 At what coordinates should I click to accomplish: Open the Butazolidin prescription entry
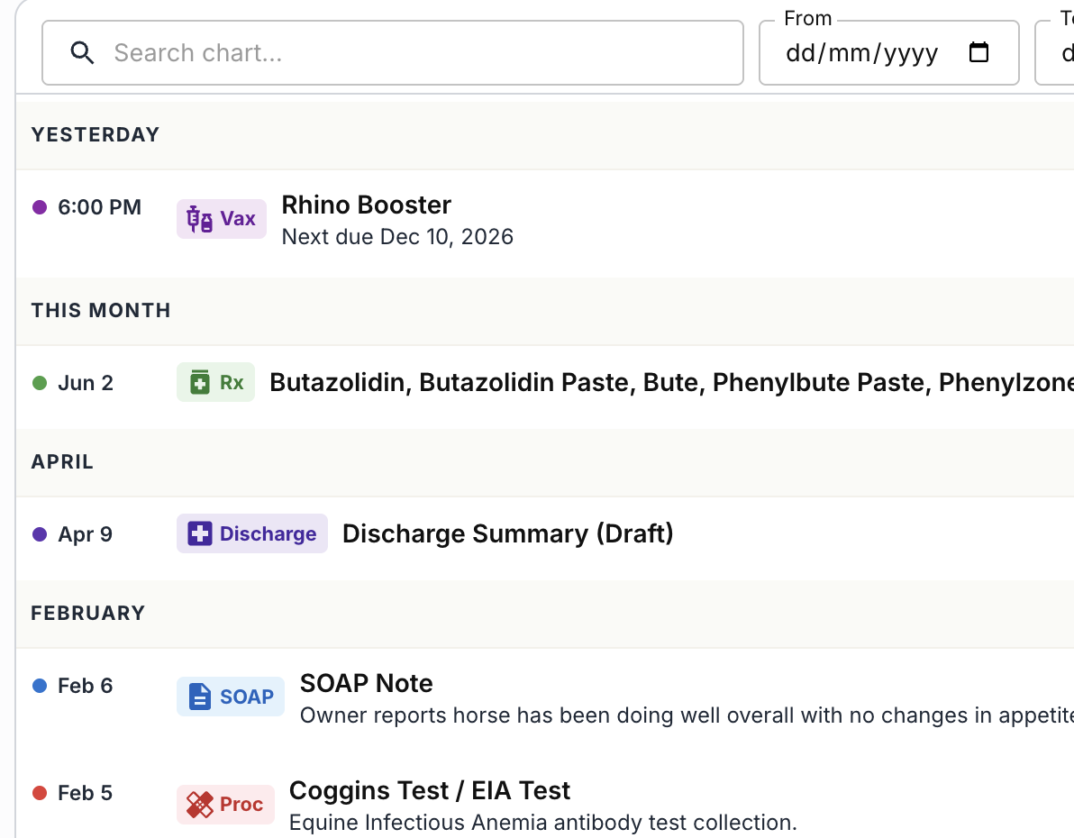pos(671,382)
